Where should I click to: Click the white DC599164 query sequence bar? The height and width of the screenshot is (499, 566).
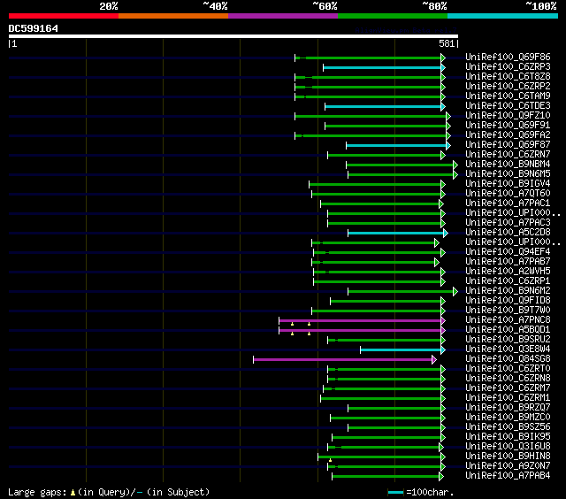click(233, 36)
